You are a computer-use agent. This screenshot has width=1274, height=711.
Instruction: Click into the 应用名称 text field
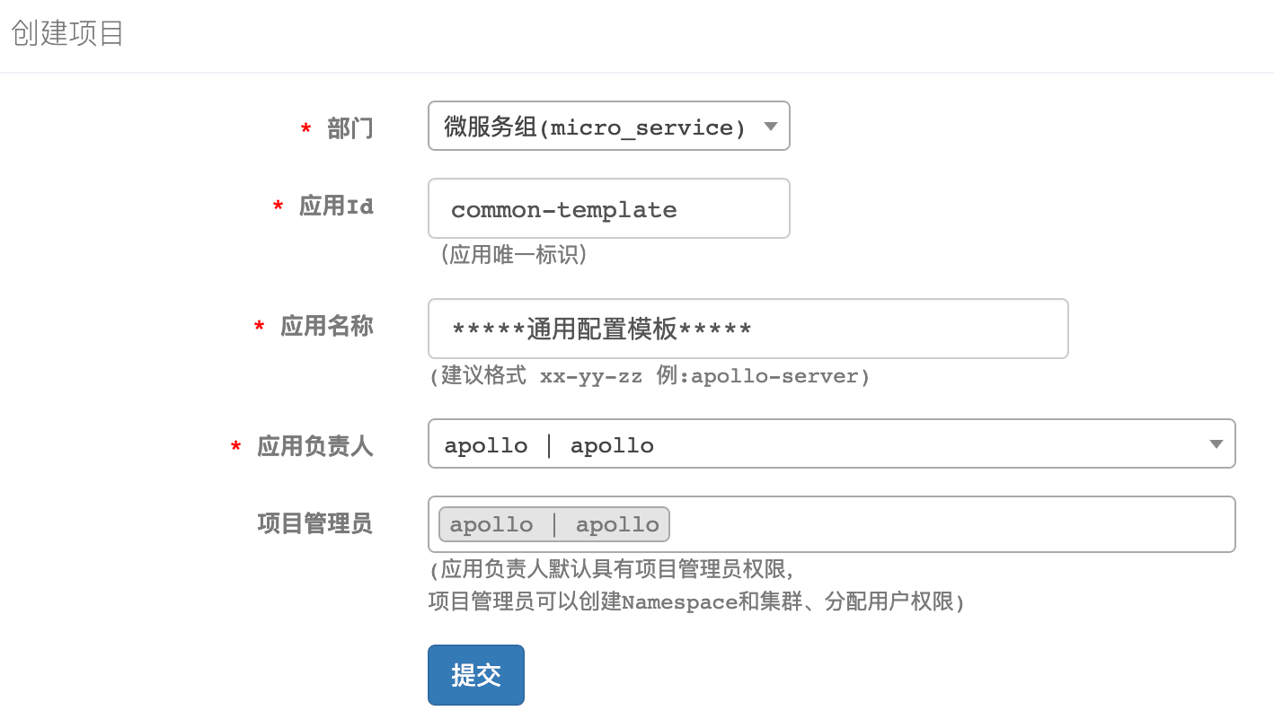[x=748, y=329]
